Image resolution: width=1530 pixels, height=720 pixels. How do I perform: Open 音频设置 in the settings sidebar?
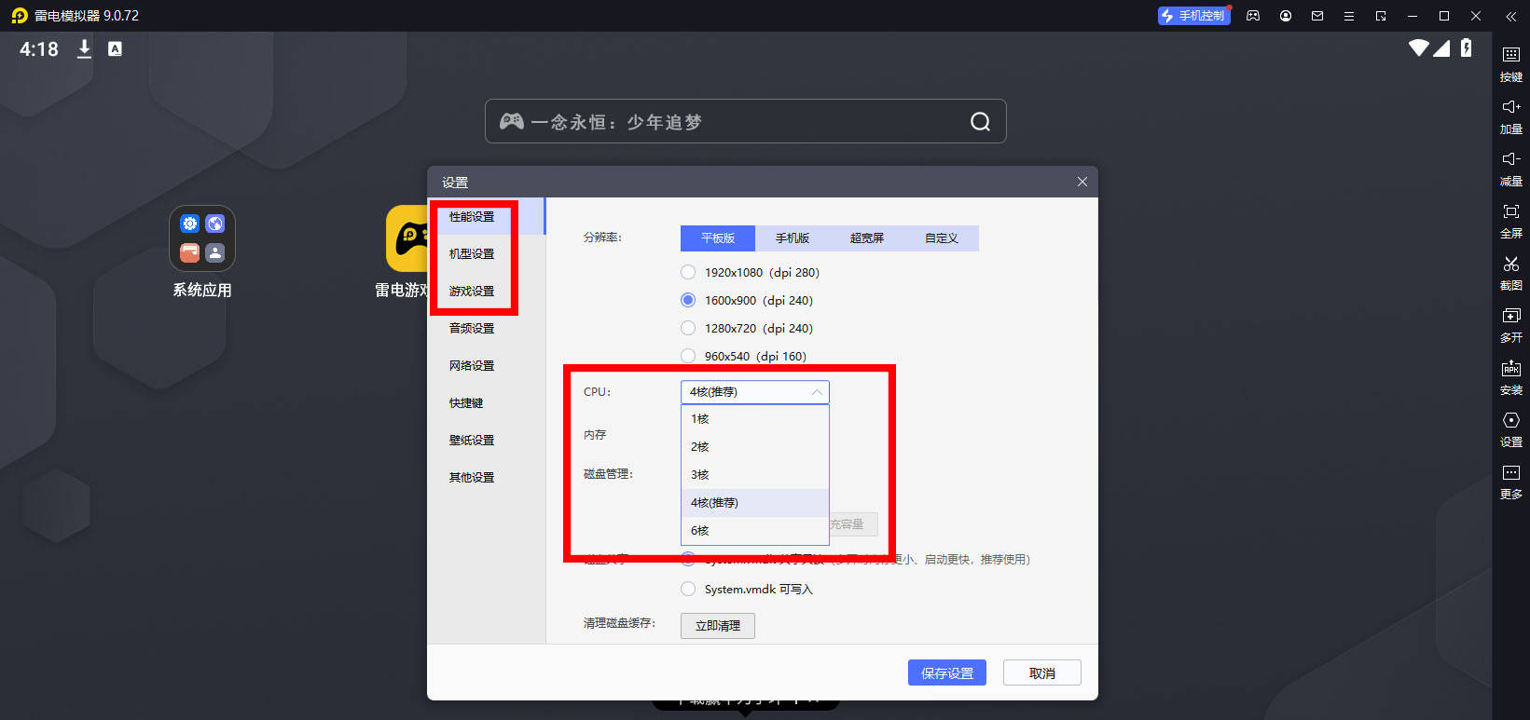click(472, 329)
